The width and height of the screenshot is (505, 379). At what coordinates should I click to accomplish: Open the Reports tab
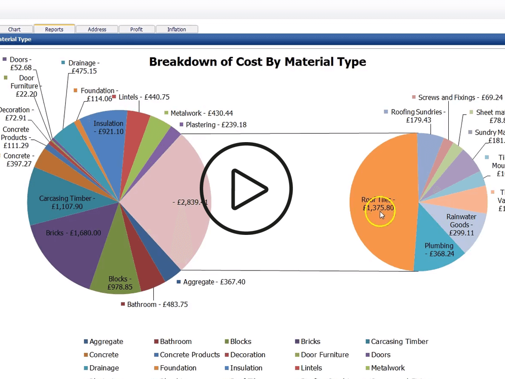point(54,29)
